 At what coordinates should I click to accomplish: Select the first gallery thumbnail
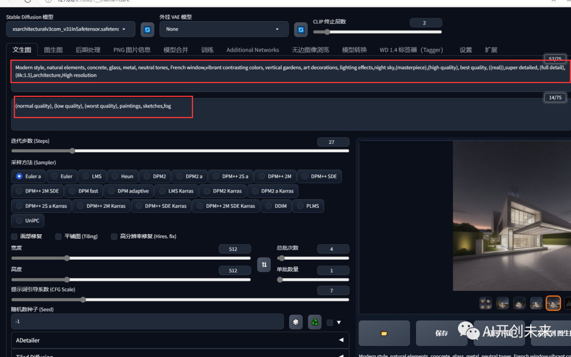tap(486, 303)
